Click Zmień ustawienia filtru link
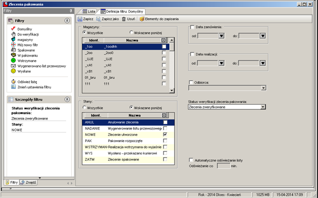The height and width of the screenshot is (198, 318). [34, 87]
